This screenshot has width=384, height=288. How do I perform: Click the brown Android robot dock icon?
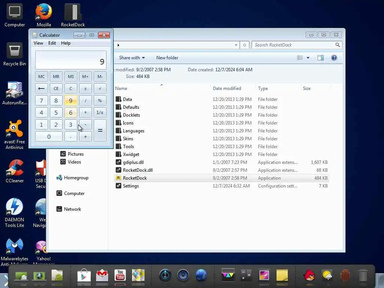click(345, 275)
